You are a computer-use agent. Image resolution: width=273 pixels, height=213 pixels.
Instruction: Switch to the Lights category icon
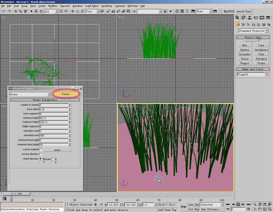(248, 24)
